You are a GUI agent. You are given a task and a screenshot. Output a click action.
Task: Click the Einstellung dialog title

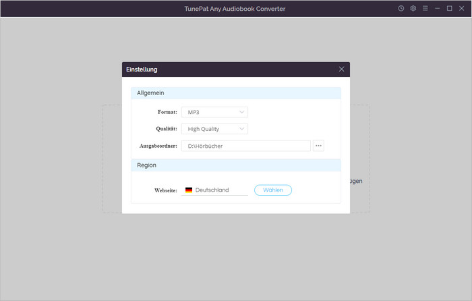tap(142, 70)
